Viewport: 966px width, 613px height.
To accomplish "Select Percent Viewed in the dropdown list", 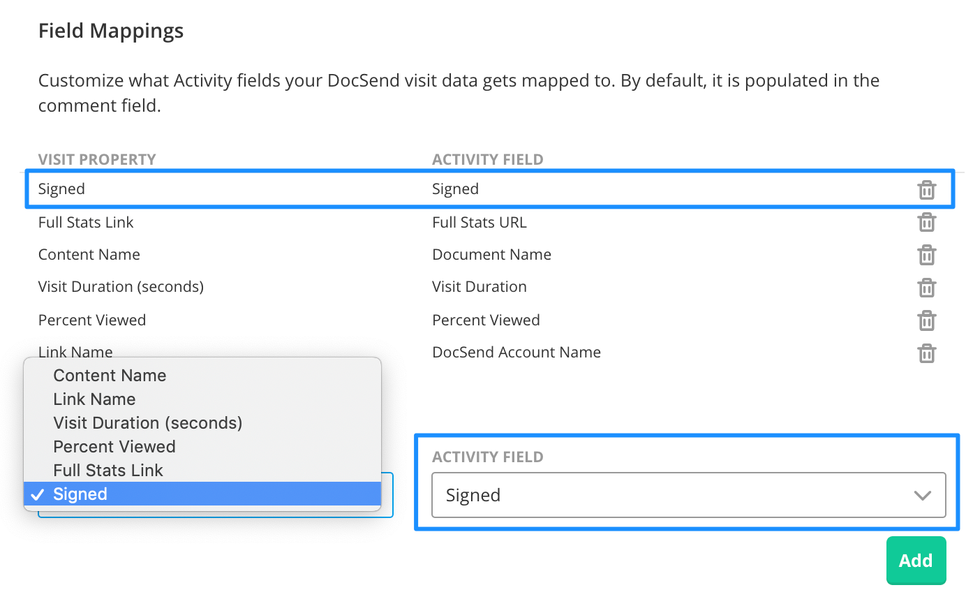I will [202, 447].
